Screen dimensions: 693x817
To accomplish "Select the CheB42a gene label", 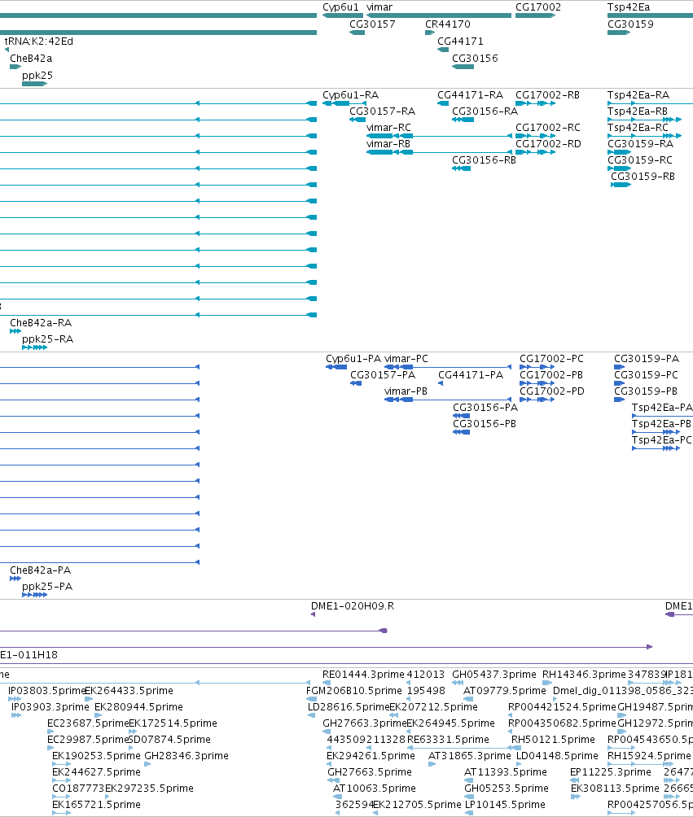I will 31,59.
